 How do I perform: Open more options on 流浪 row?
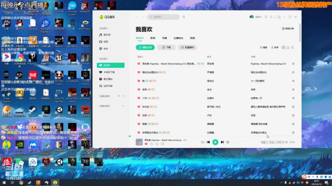point(293,116)
